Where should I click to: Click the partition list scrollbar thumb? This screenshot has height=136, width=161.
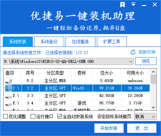pos(153,79)
